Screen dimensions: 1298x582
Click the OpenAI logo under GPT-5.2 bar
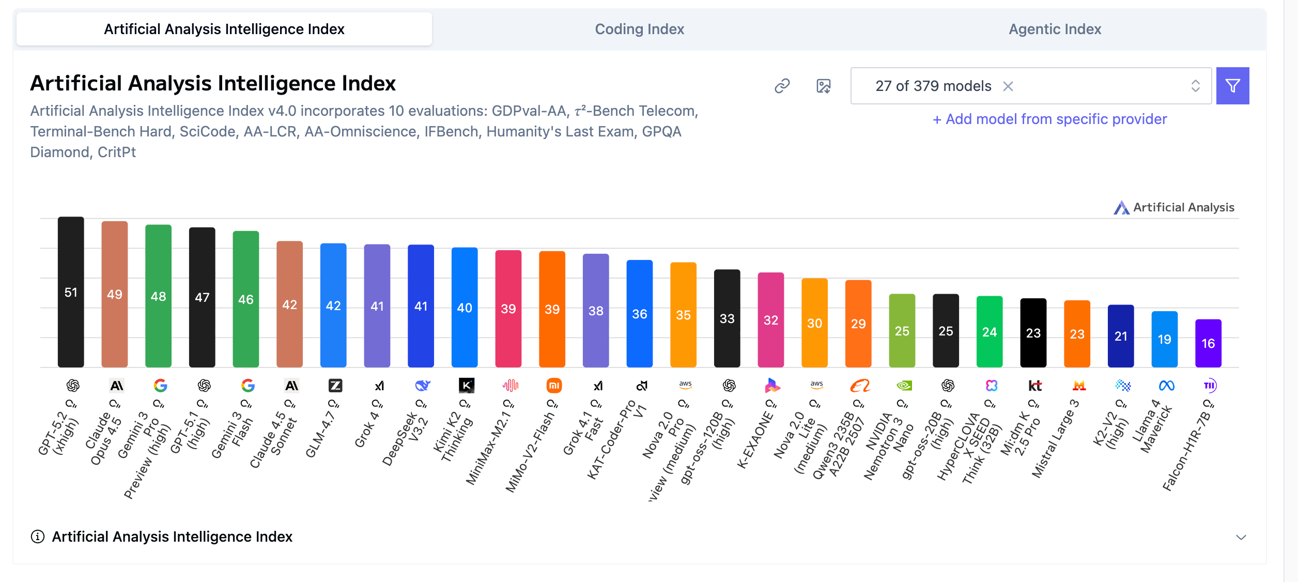coord(73,386)
